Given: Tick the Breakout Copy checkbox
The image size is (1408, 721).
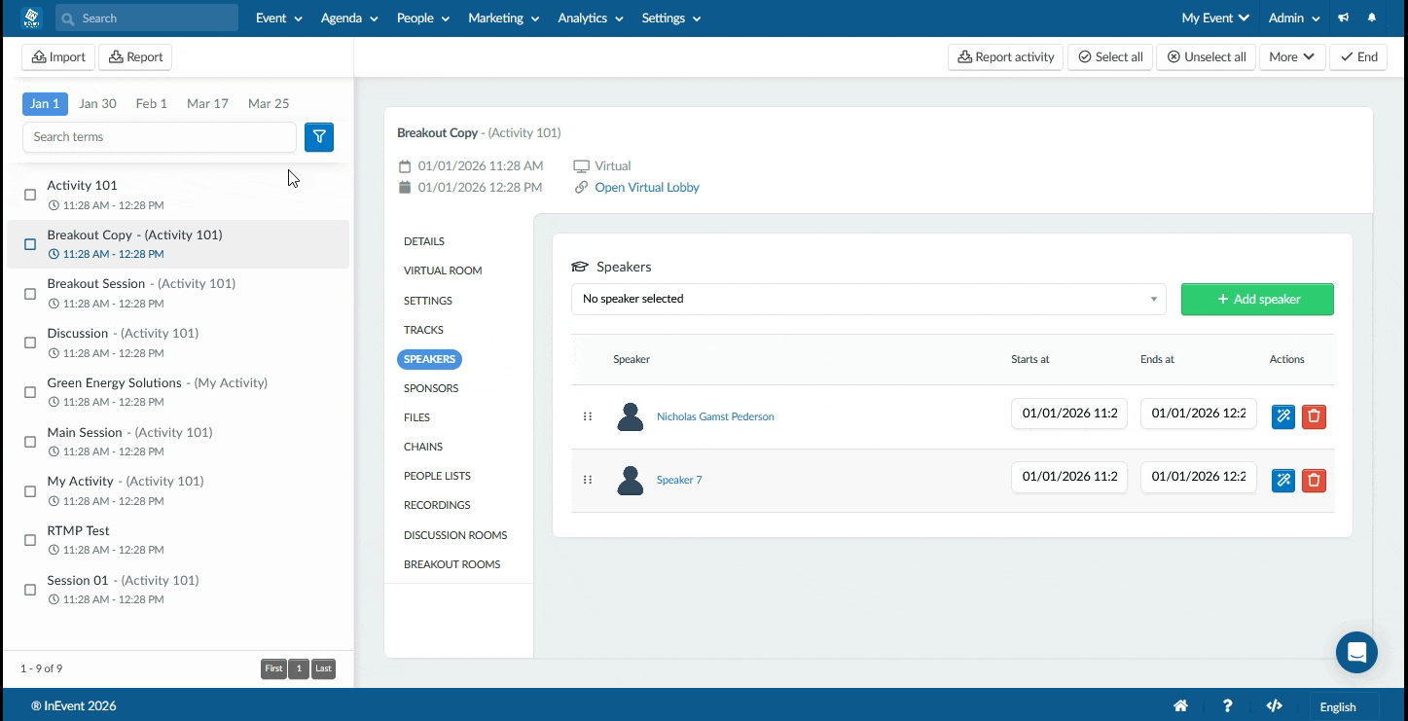Looking at the screenshot, I should click(30, 244).
